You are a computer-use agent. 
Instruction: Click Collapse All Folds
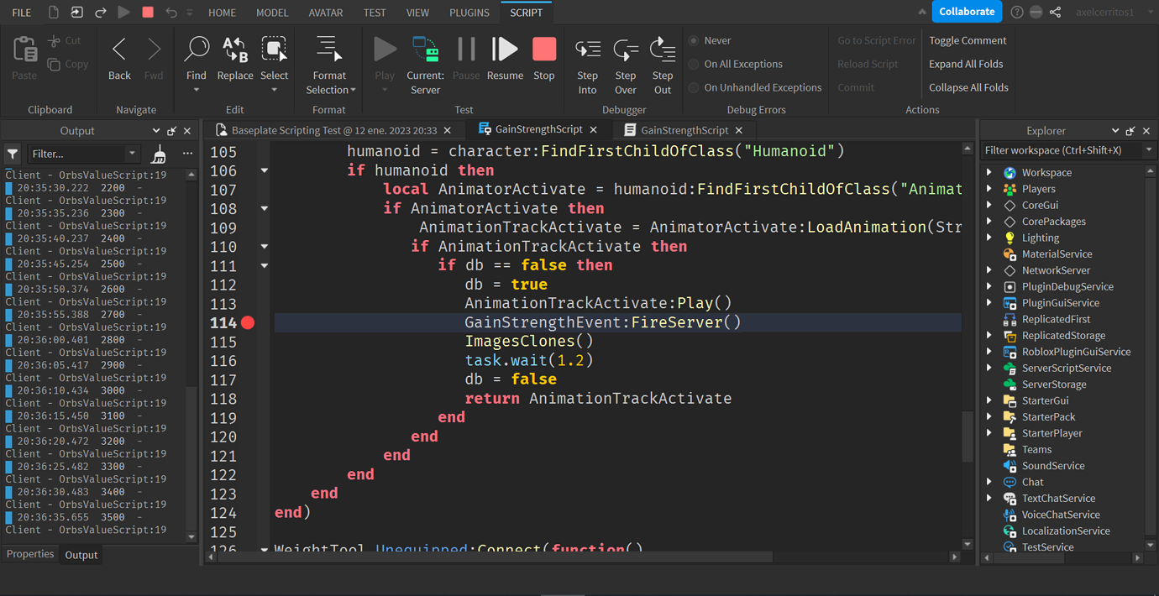click(968, 87)
